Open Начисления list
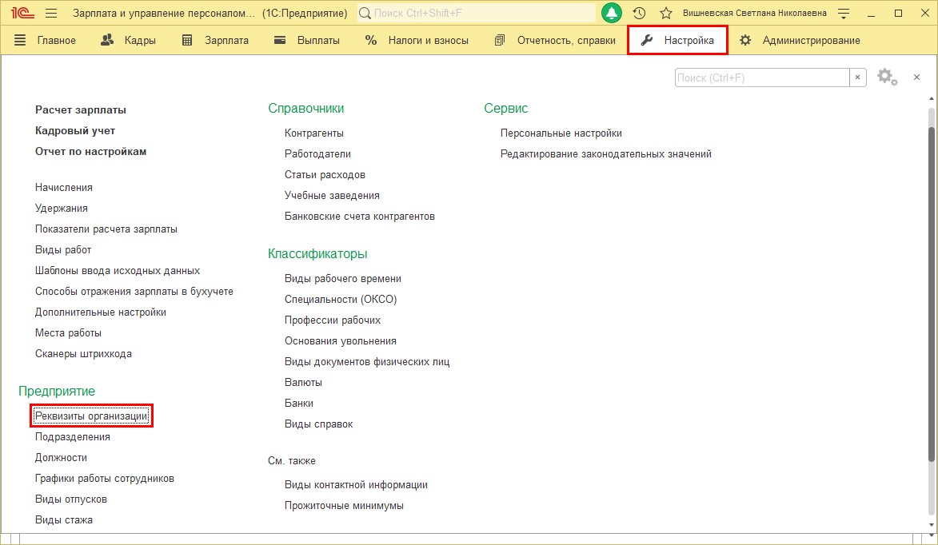 coord(64,188)
